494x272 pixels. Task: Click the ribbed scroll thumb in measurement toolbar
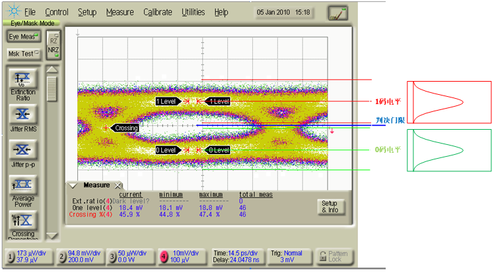click(x=52, y=88)
